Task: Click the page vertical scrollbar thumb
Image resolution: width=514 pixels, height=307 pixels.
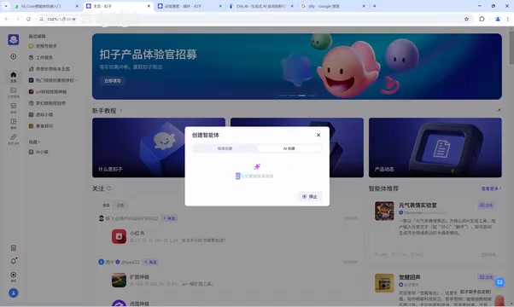Action: coord(511,49)
